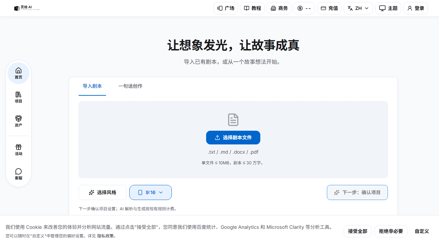Open the 活动 gift activity icon
This screenshot has height=247, width=439.
(x=19, y=150)
